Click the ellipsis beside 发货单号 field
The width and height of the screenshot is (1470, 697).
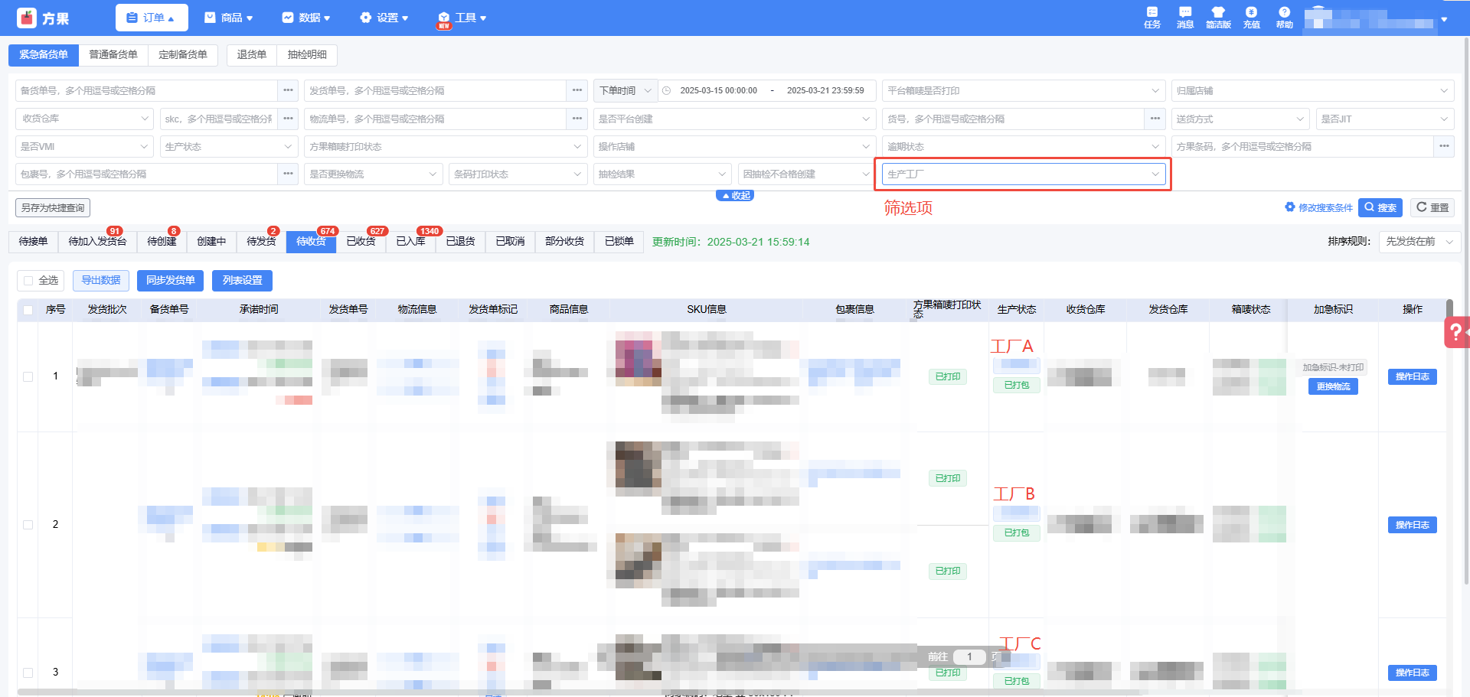[577, 90]
